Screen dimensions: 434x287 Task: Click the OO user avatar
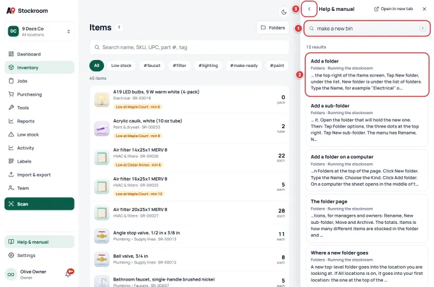11,274
